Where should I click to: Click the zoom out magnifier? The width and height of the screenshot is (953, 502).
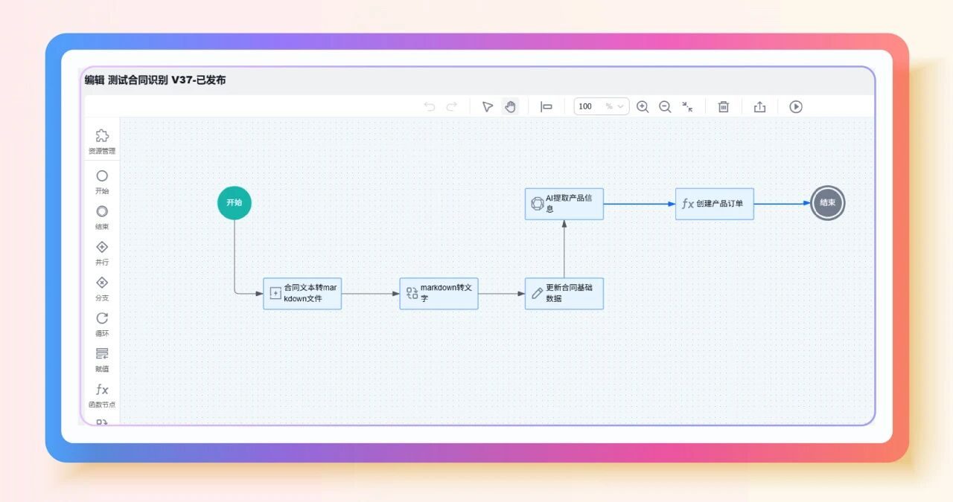coord(665,106)
